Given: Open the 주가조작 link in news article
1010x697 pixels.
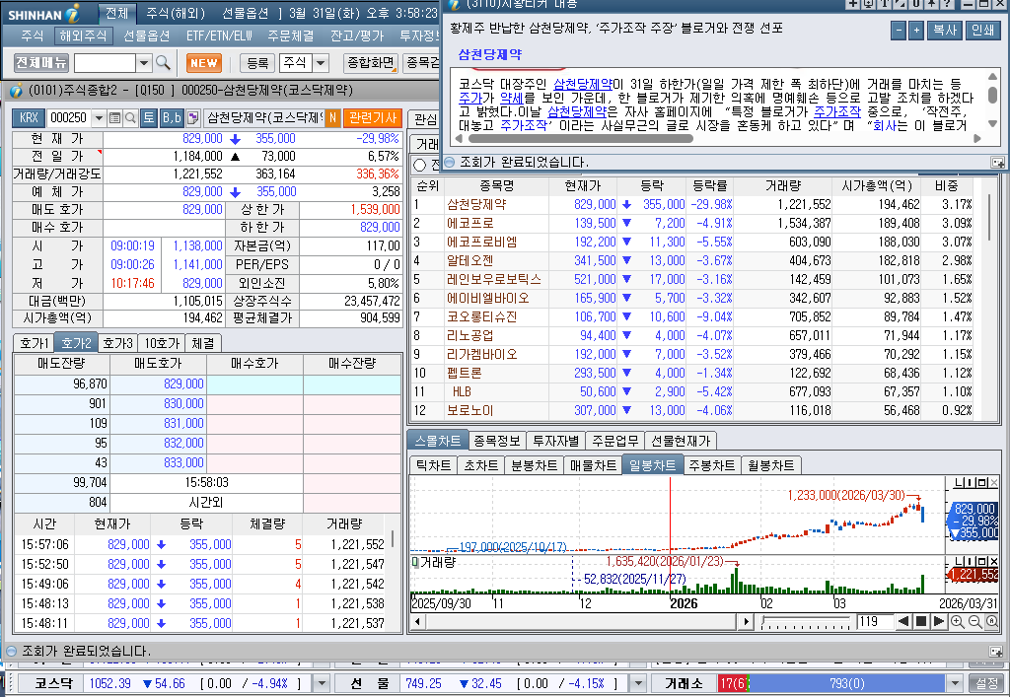Looking at the screenshot, I should point(836,111).
